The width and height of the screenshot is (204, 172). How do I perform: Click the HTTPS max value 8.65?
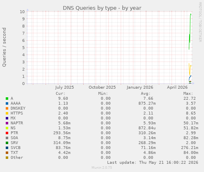click(191, 113)
